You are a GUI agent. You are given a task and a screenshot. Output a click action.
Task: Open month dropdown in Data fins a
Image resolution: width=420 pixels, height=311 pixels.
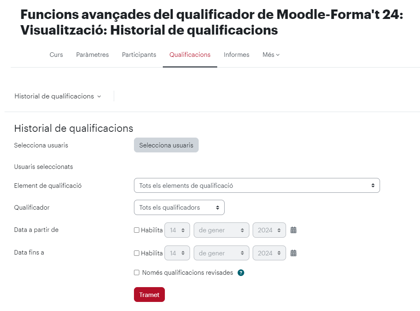click(221, 253)
